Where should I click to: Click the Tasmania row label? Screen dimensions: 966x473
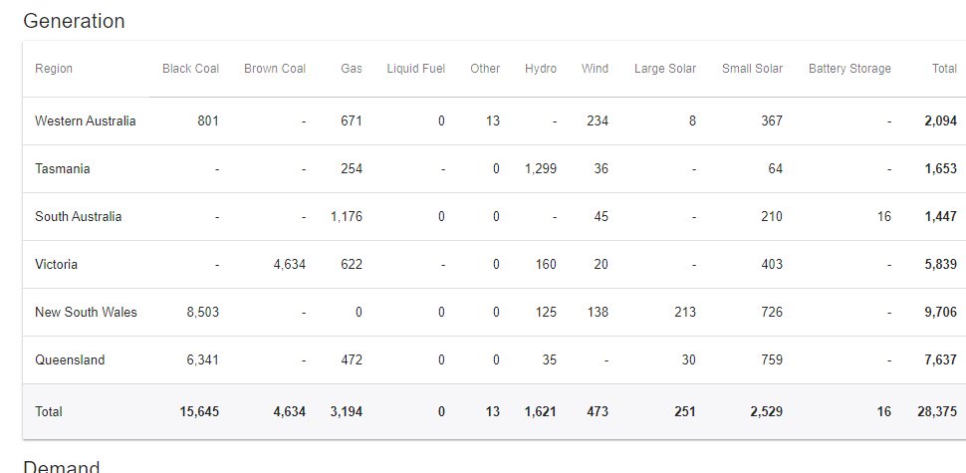click(x=62, y=168)
